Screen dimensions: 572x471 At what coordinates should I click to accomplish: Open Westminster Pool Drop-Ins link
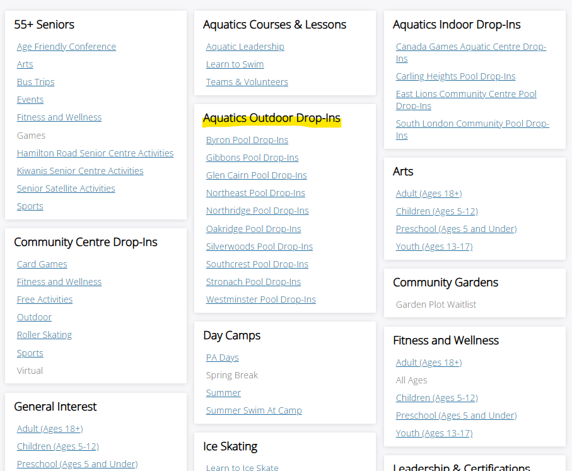[261, 299]
